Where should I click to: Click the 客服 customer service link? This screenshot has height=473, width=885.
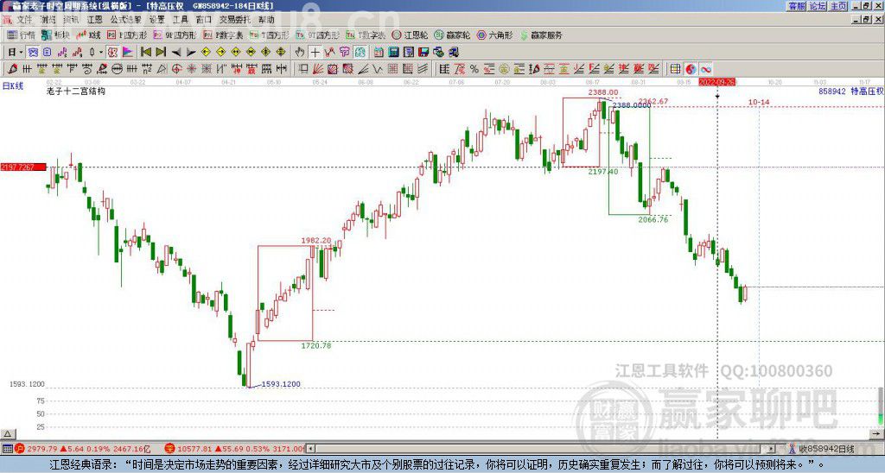[796, 6]
